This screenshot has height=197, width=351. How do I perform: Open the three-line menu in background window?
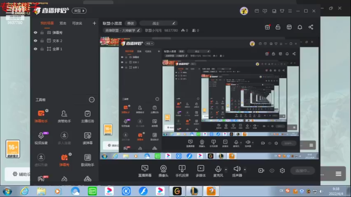pyautogui.click(x=338, y=173)
